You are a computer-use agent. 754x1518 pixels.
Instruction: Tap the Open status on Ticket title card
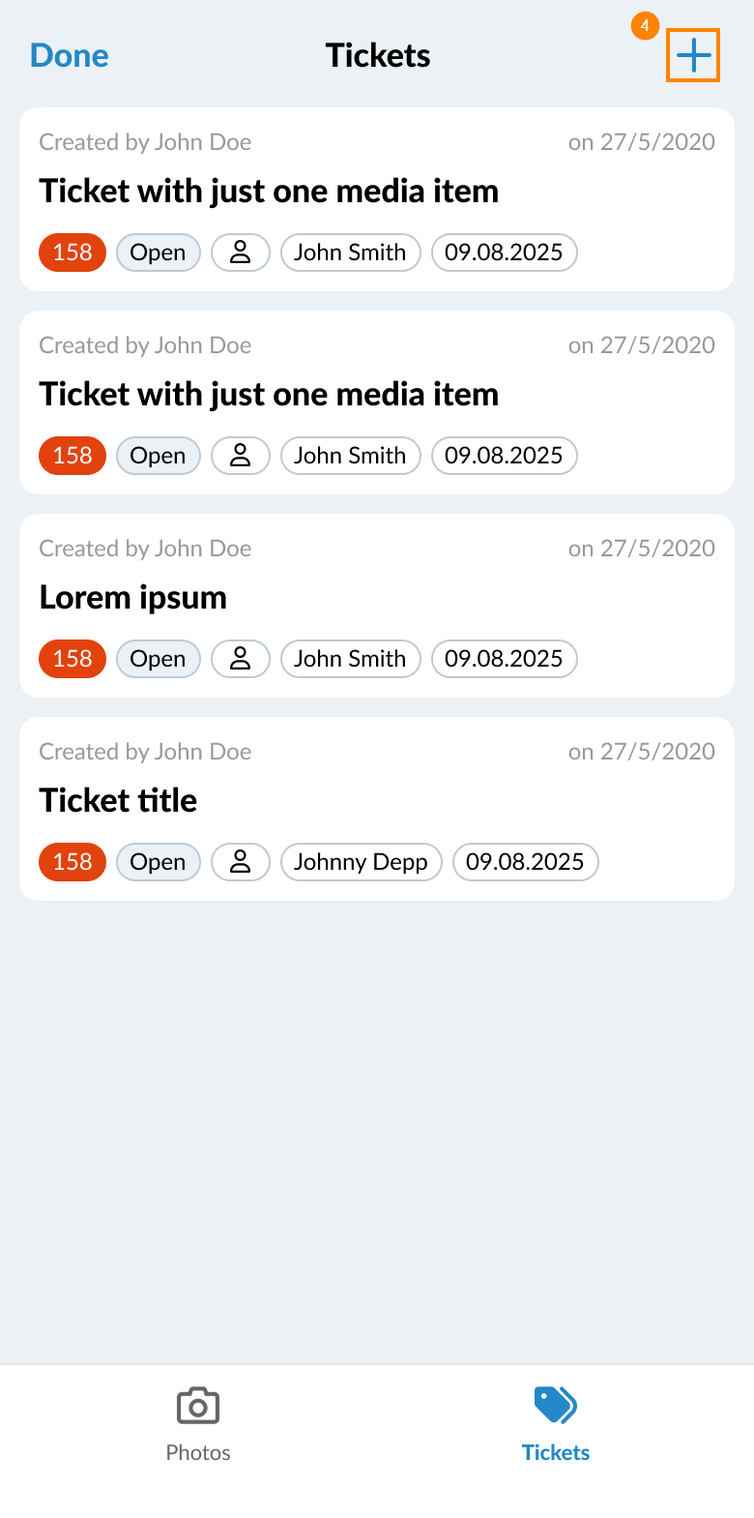pyautogui.click(x=158, y=862)
